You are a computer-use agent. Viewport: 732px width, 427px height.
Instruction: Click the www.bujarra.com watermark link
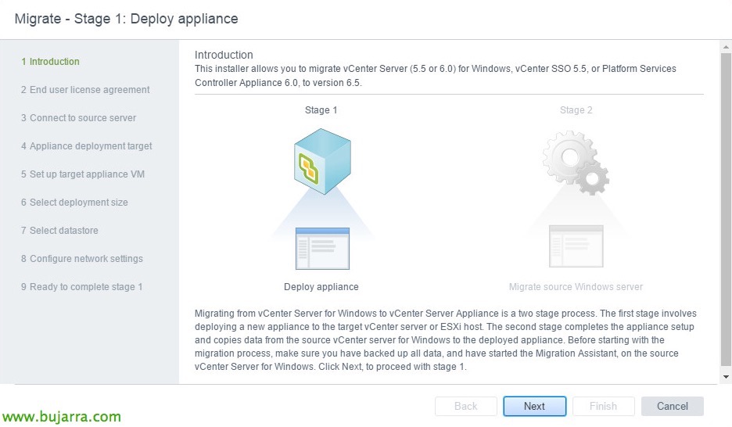tap(61, 417)
